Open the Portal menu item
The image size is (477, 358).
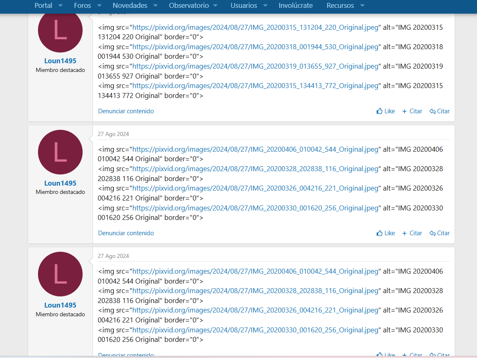click(43, 5)
